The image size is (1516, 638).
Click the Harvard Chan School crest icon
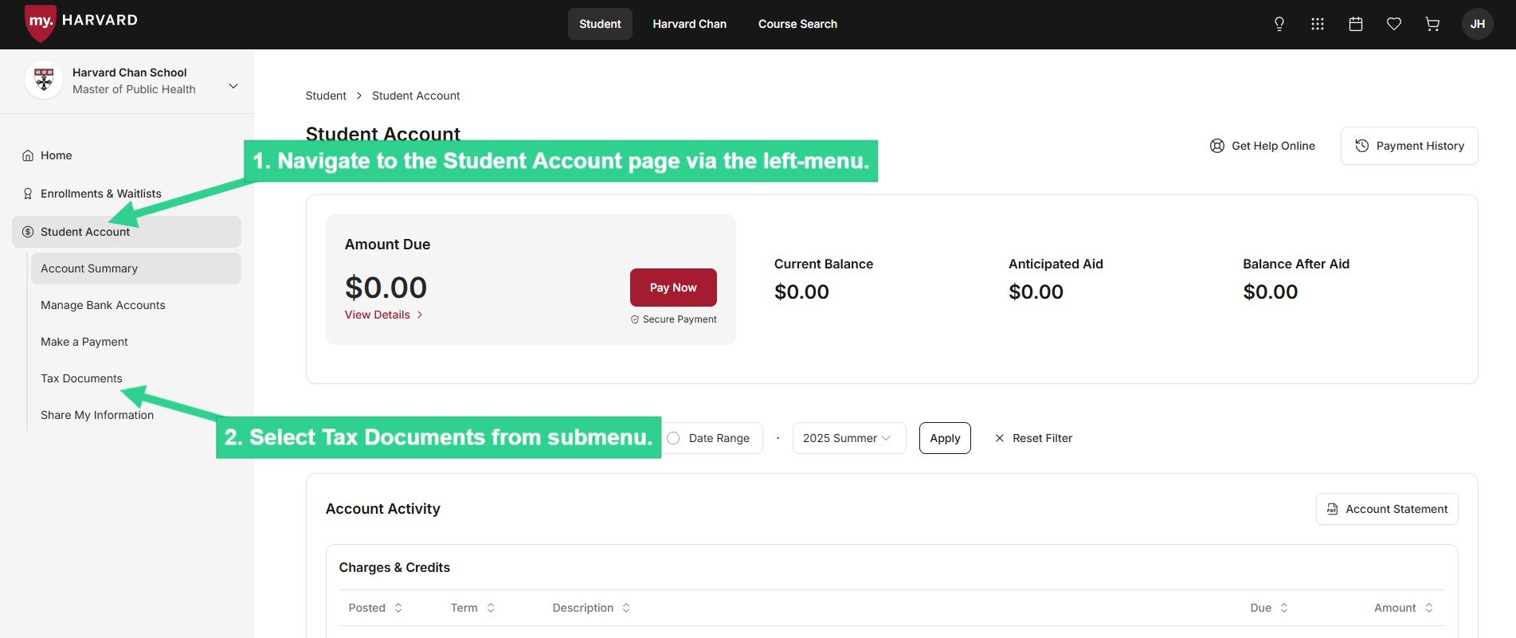(x=44, y=80)
